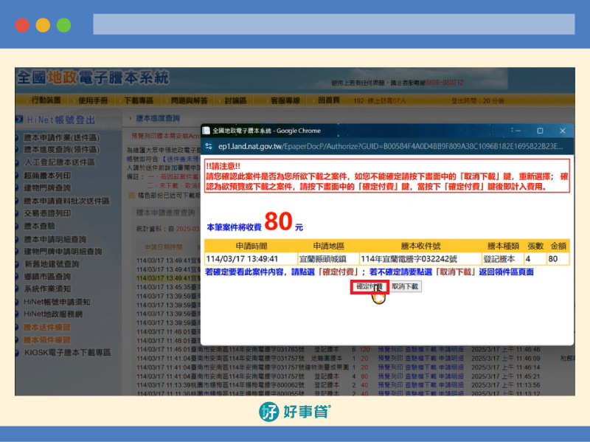This screenshot has width=590, height=442.
Task: Maximize the Chrome popup window
Action: 539,131
